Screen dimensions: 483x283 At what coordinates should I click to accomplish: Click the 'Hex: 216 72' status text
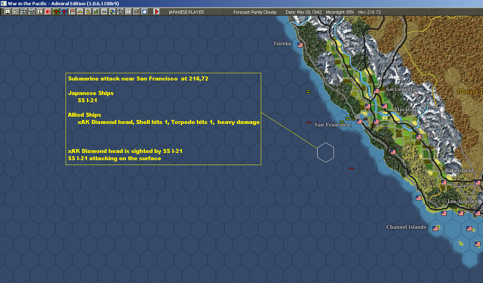pyautogui.click(x=369, y=12)
